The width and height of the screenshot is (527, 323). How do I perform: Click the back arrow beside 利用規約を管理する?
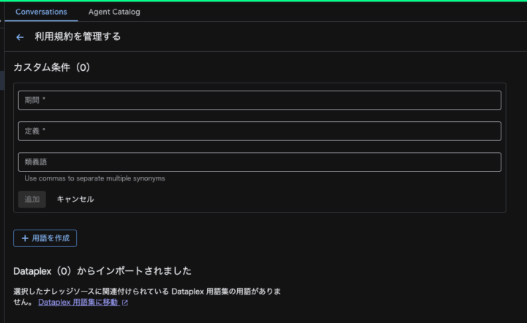coord(20,37)
